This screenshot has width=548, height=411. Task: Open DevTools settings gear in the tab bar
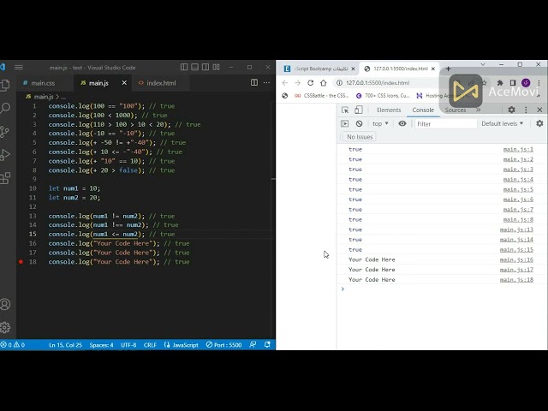512,110
